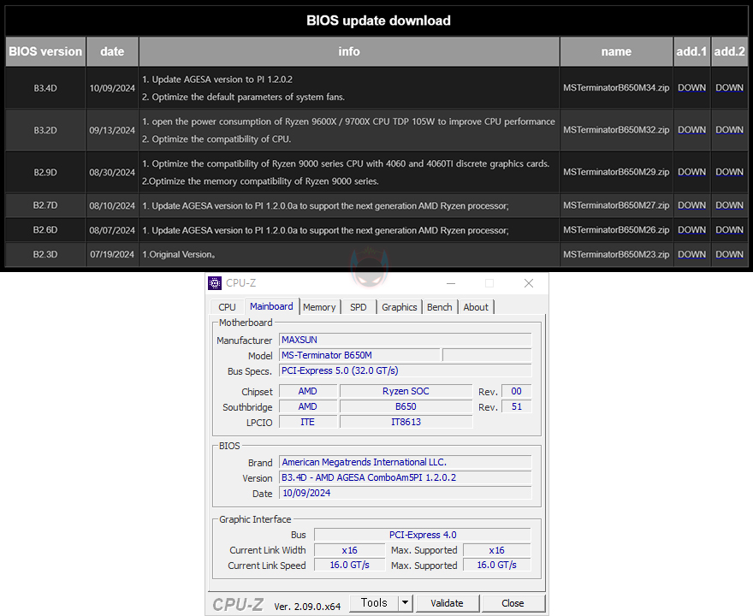The image size is (753, 616).
Task: Click the PCI-Express 4.0 graphic bus field
Action: [423, 535]
